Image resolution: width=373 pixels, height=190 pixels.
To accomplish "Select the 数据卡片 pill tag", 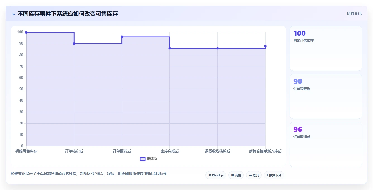I will tap(274, 175).
